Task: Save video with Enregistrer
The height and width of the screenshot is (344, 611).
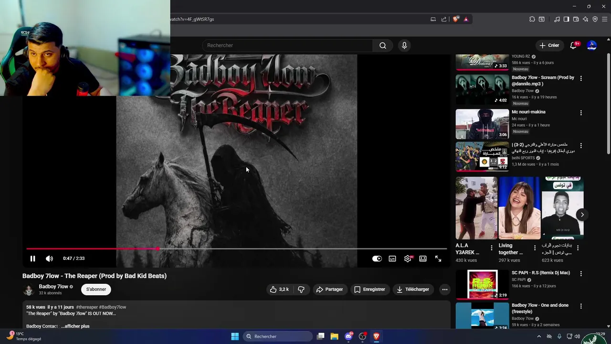Action: tap(369, 289)
